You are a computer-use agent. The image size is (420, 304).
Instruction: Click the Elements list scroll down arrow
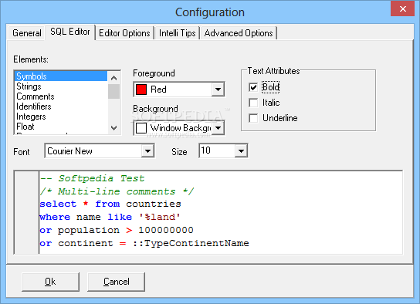click(113, 128)
